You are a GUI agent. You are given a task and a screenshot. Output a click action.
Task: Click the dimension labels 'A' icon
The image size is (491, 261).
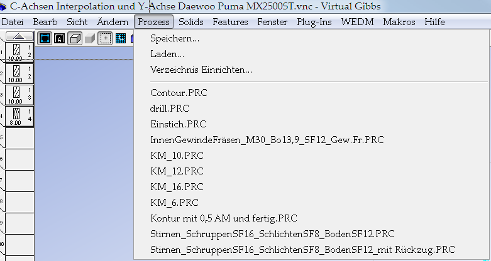(60, 38)
